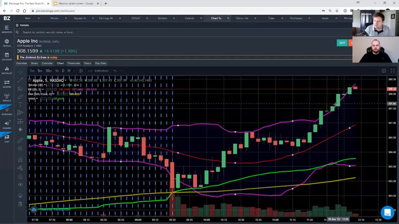Reload the browser page
The image size is (399, 224).
(x=18, y=11)
